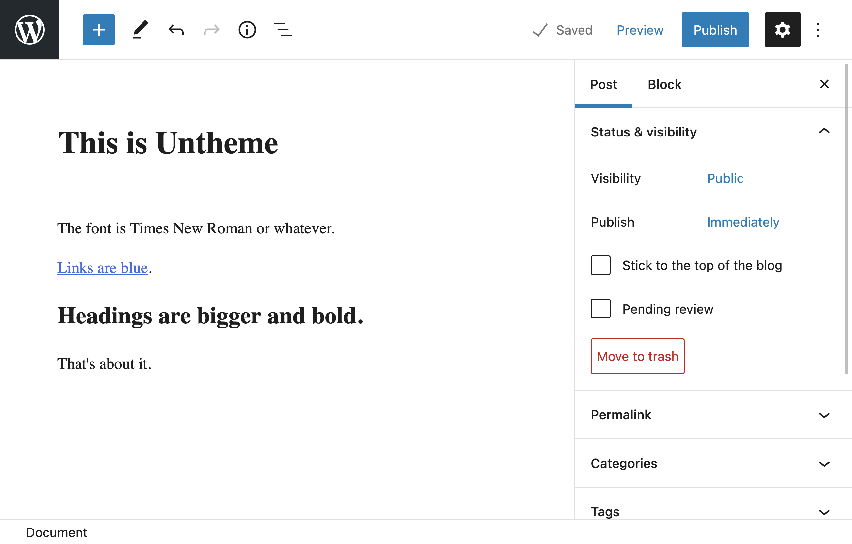Enable Stick to the top of the blog
This screenshot has height=544, width=852.
(600, 265)
